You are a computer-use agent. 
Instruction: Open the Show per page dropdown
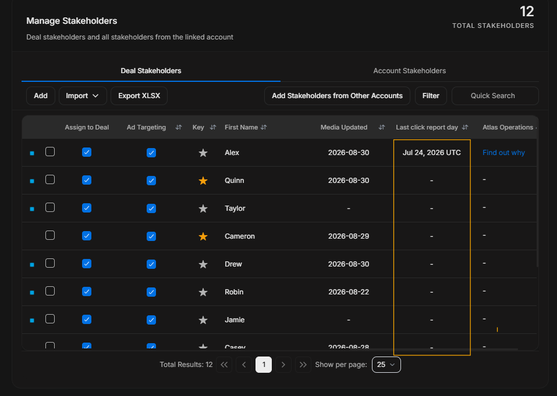click(x=386, y=365)
